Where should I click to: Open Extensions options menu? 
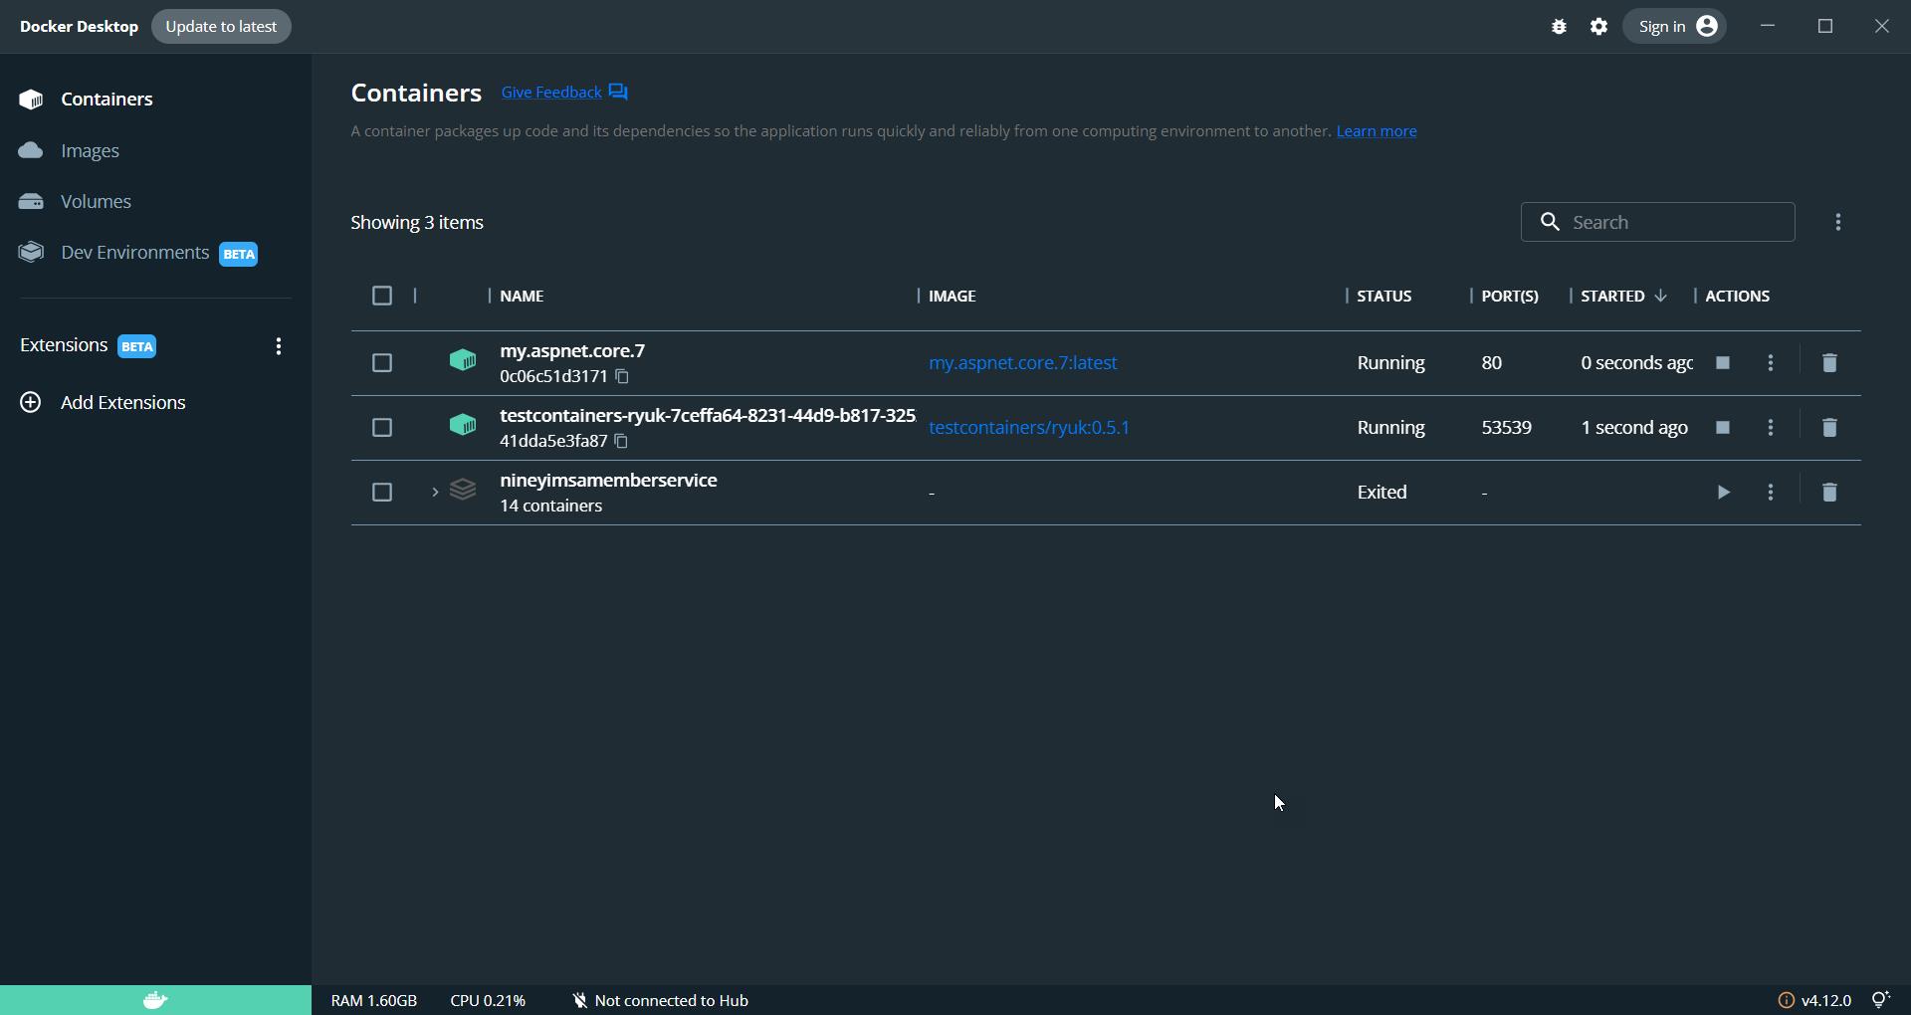click(x=279, y=346)
